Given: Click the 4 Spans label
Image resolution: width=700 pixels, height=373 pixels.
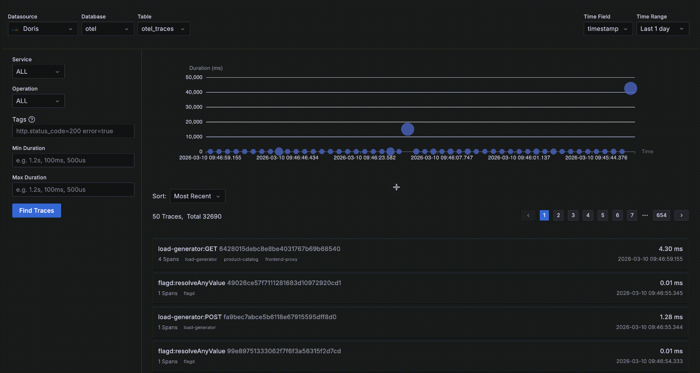Looking at the screenshot, I should [168, 259].
